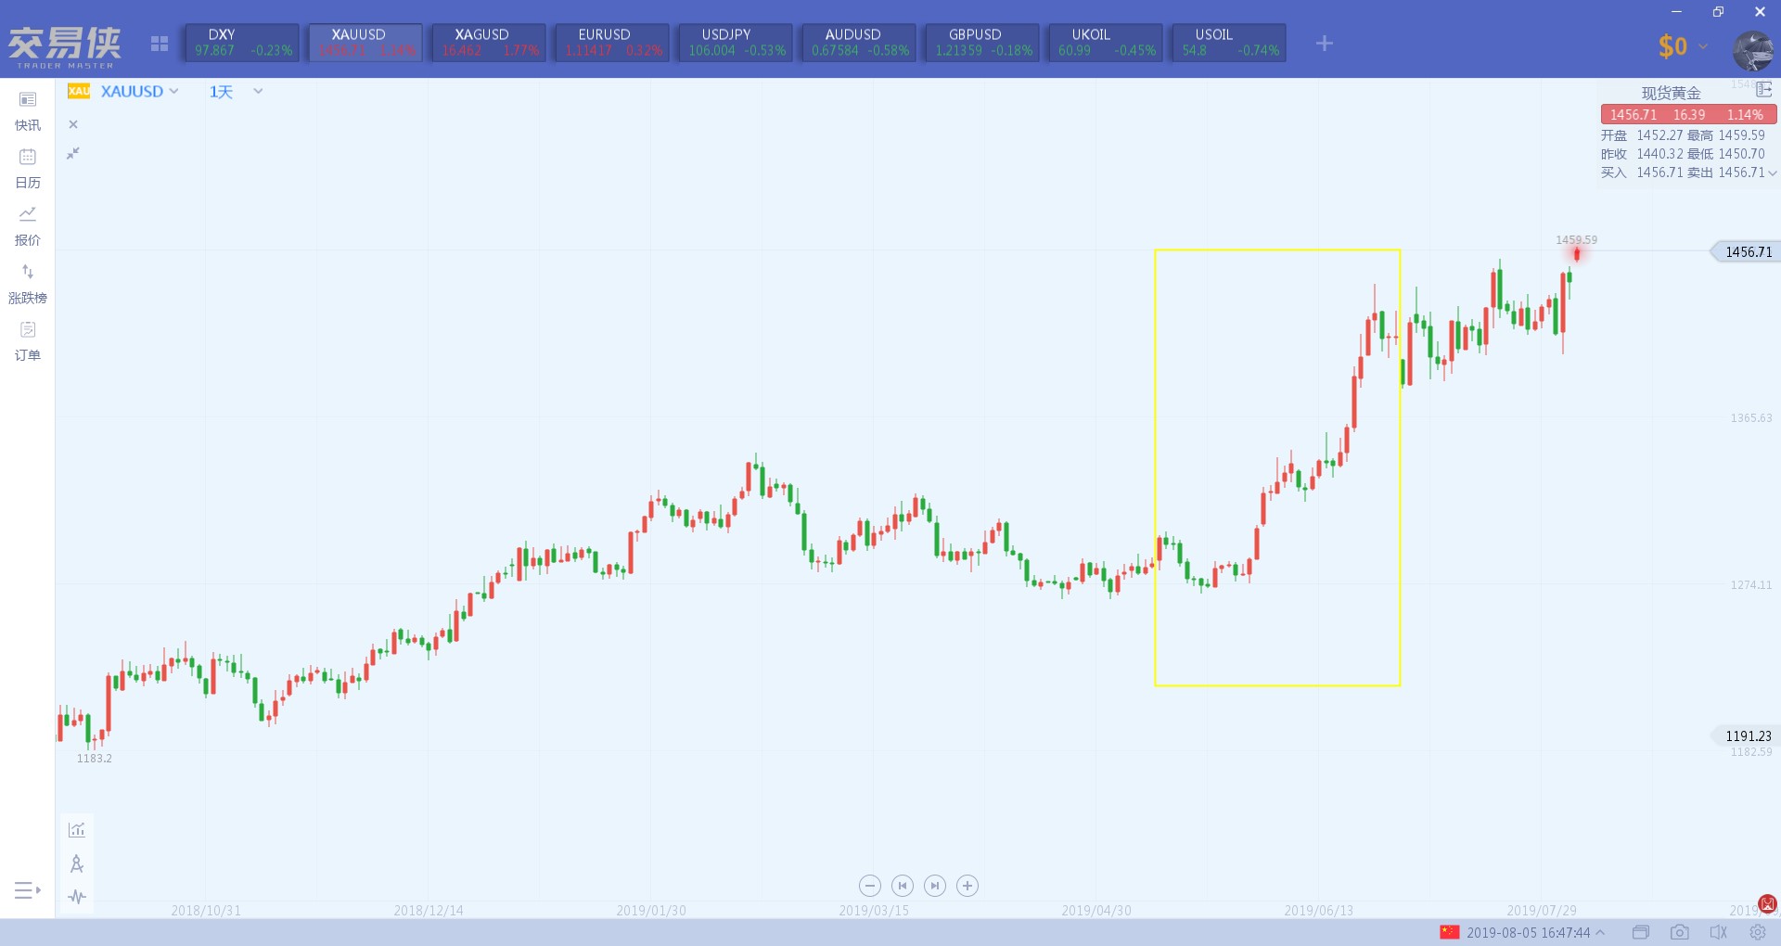The image size is (1781, 946).
Task: Add a new symbol tab with plus
Action: click(1324, 44)
